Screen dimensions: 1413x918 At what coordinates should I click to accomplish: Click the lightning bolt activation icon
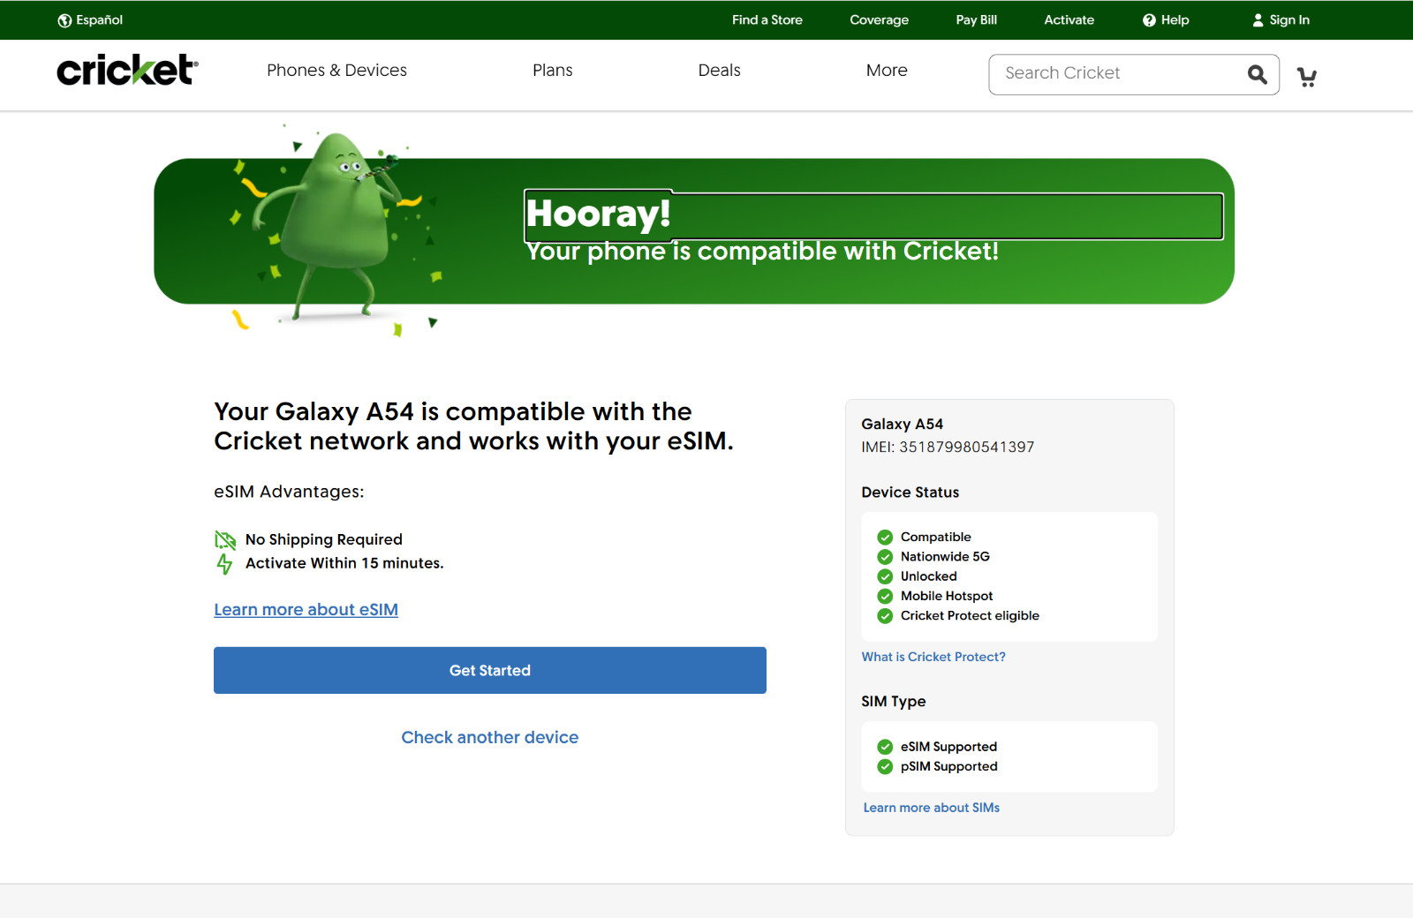[x=224, y=563]
